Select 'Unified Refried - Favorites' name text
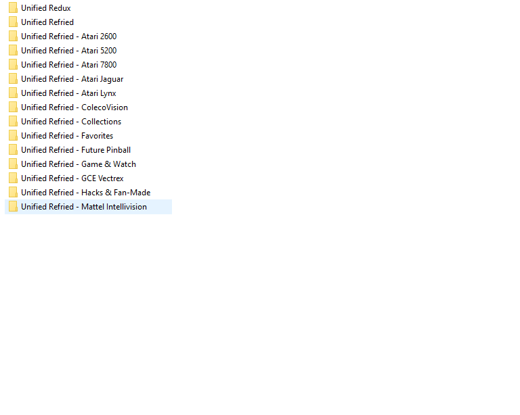This screenshot has width=520, height=415. point(67,136)
